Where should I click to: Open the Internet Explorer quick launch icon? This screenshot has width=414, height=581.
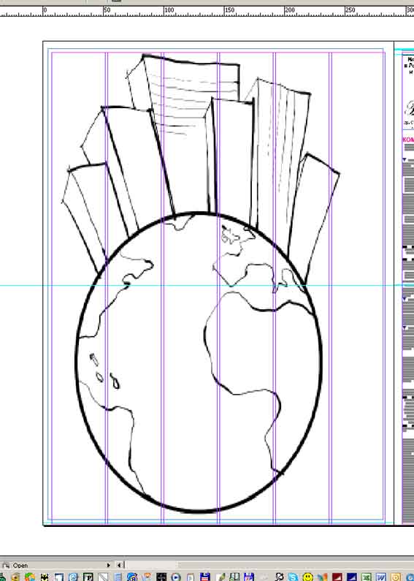(x=73, y=577)
